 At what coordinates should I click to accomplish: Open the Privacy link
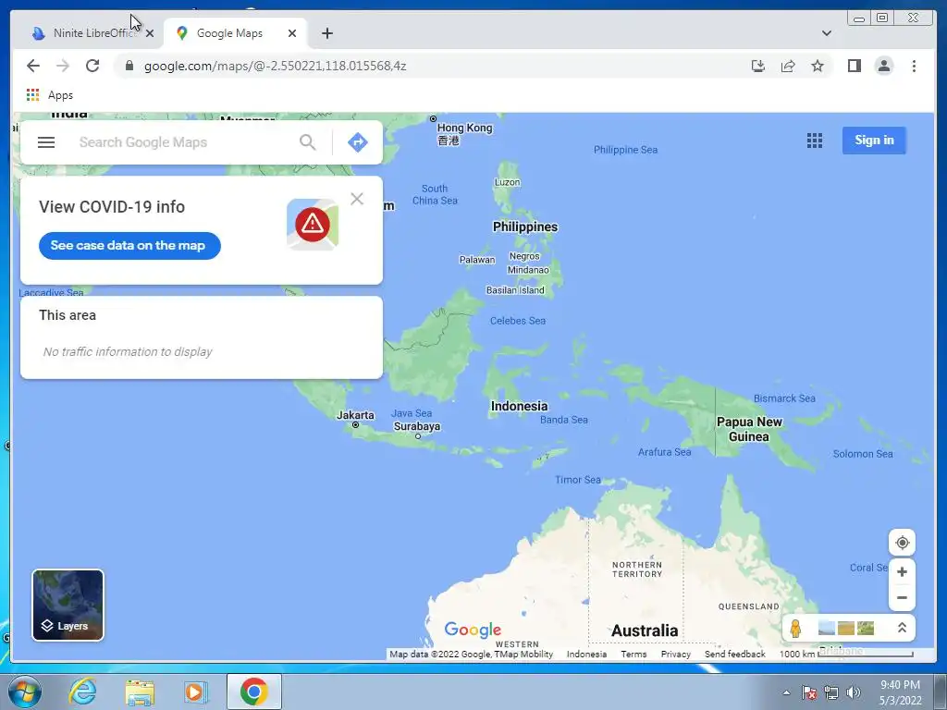(675, 654)
